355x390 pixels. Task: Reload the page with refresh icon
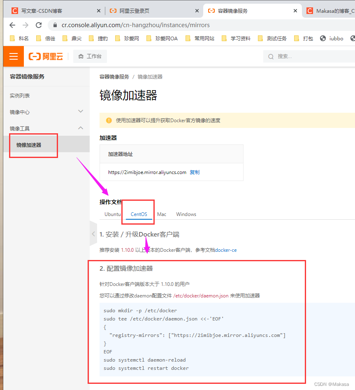(x=39, y=25)
